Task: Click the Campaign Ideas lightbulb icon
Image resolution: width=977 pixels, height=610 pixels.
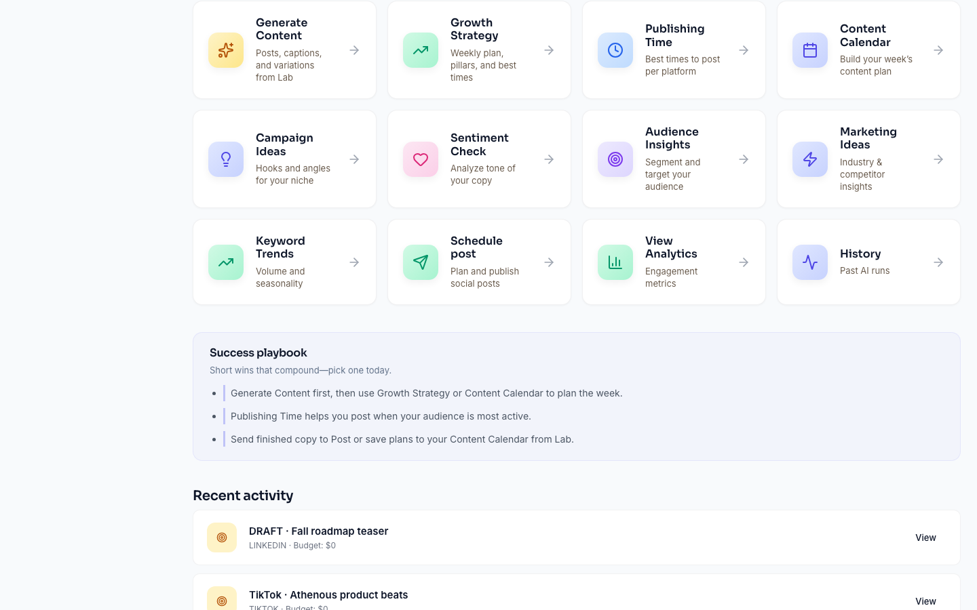Action: (x=226, y=159)
